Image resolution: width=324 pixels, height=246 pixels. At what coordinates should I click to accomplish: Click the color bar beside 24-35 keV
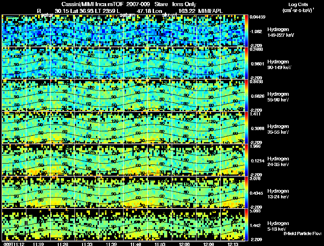pos(246,160)
